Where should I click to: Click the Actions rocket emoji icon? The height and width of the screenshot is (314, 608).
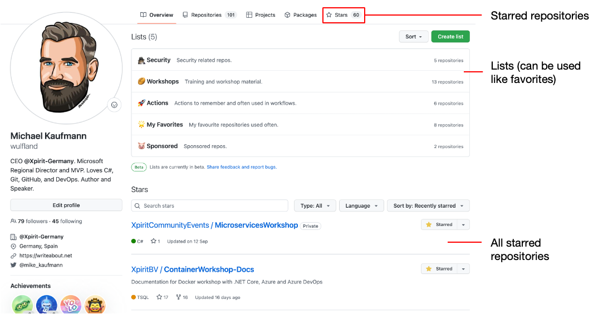click(x=141, y=103)
